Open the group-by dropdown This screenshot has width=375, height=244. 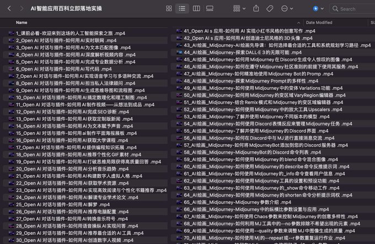coord(239,9)
